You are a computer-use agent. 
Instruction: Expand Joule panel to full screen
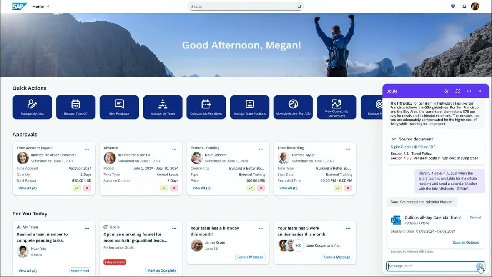click(457, 91)
